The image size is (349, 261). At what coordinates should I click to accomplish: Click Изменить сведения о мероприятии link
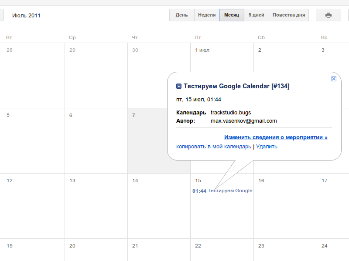point(276,137)
